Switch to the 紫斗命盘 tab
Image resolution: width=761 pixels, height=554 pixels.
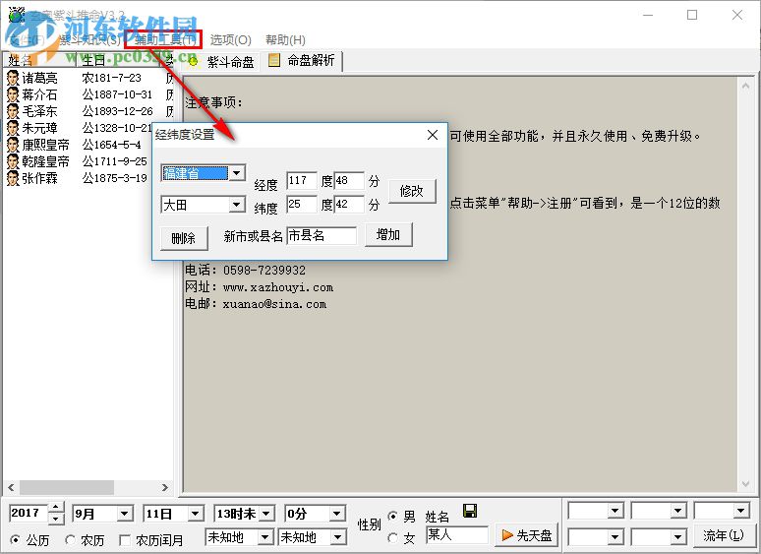[x=221, y=62]
